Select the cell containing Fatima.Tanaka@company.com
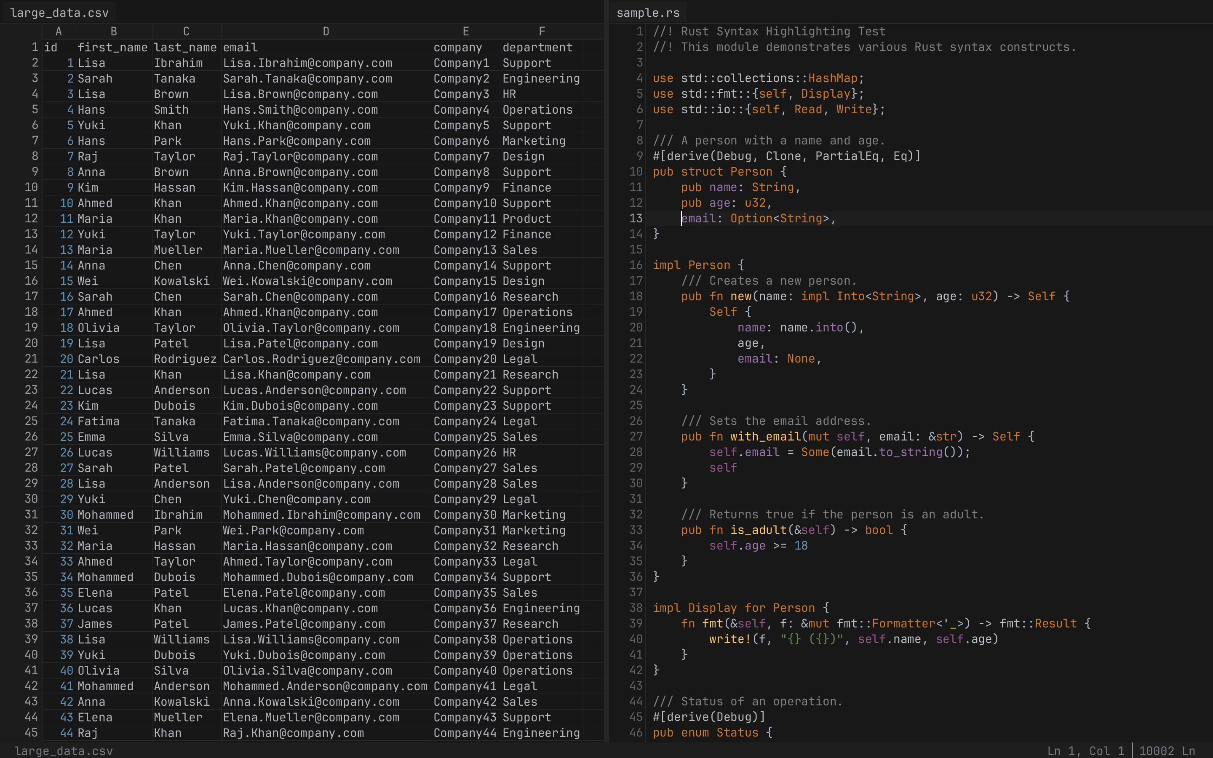The width and height of the screenshot is (1213, 758). coord(310,421)
